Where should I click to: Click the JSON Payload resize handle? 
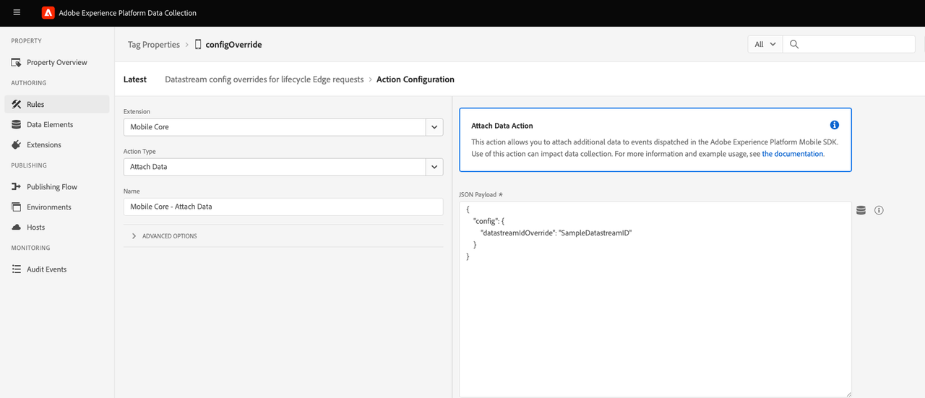point(847,393)
